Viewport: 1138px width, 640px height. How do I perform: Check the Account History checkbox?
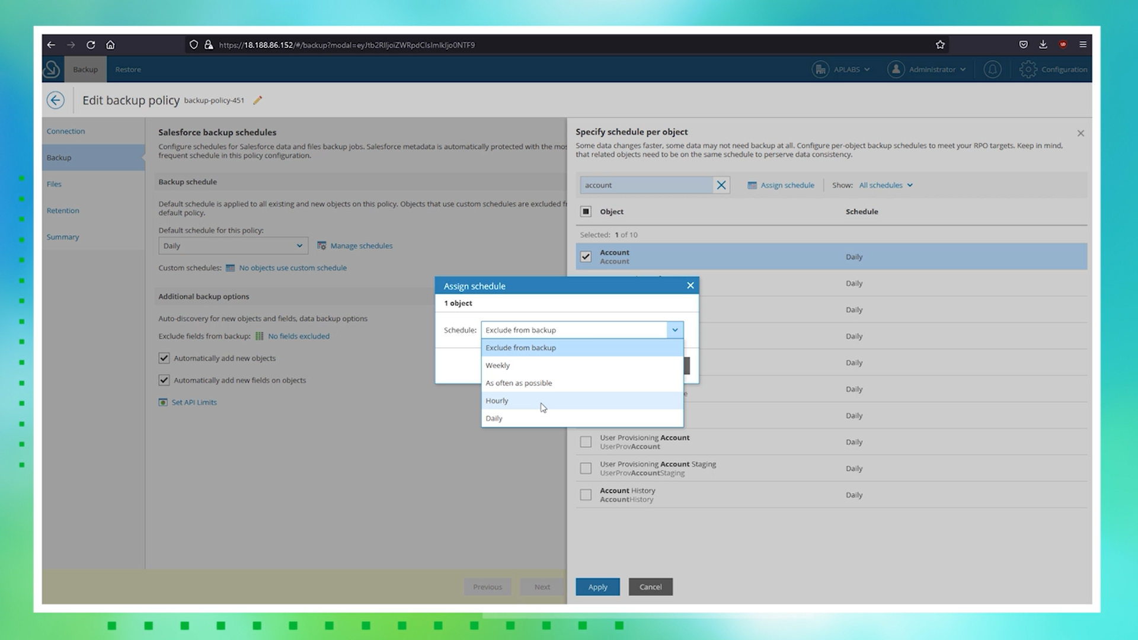click(x=586, y=495)
